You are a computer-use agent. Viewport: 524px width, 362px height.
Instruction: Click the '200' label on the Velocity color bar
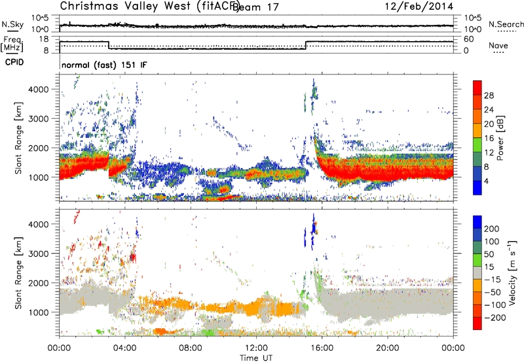click(x=492, y=229)
